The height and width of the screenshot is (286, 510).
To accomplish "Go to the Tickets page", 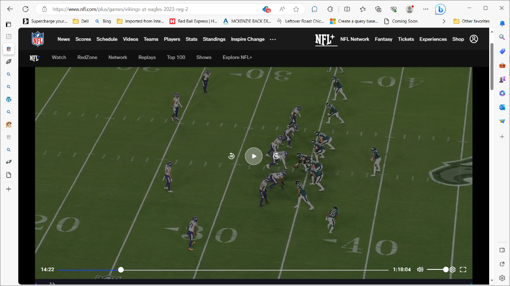I will click(406, 39).
